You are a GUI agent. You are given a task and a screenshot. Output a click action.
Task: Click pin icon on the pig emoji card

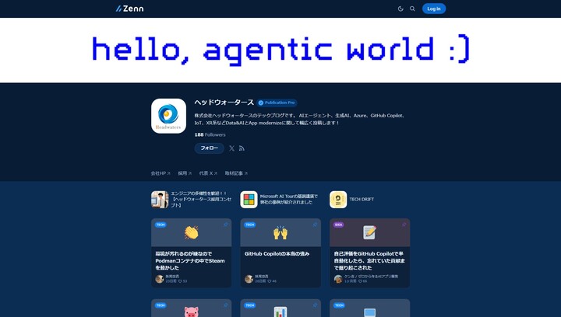(226, 305)
